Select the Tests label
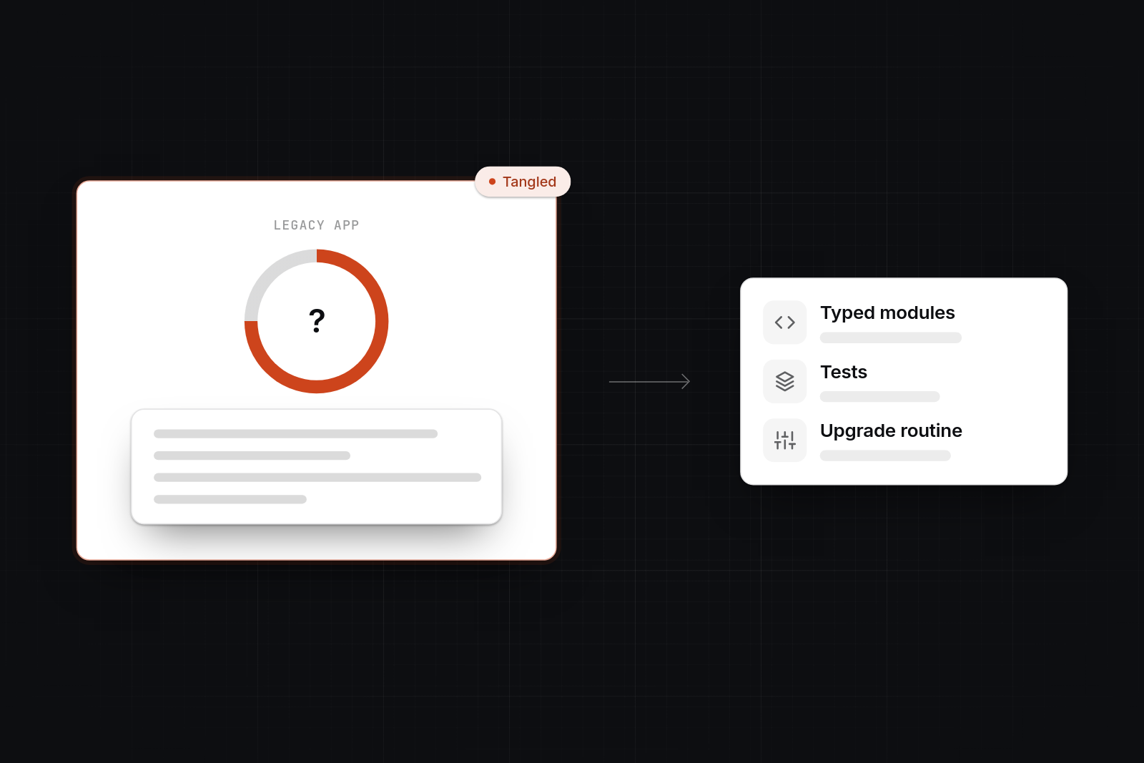Screen dimensions: 1144x763 tap(844, 372)
